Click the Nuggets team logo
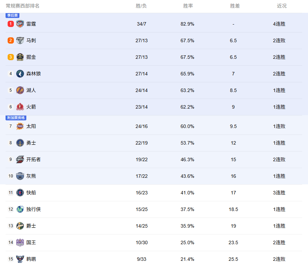 (20, 57)
